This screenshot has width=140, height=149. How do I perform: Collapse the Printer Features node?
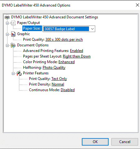[13, 73]
